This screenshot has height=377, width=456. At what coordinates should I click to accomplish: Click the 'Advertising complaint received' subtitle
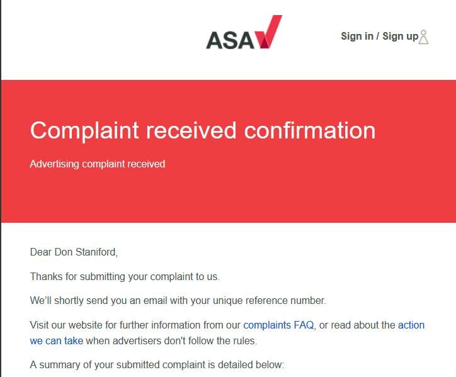[97, 164]
